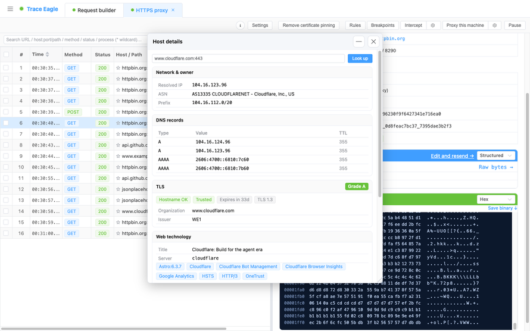Check the checkbox for request 14

click(6, 211)
